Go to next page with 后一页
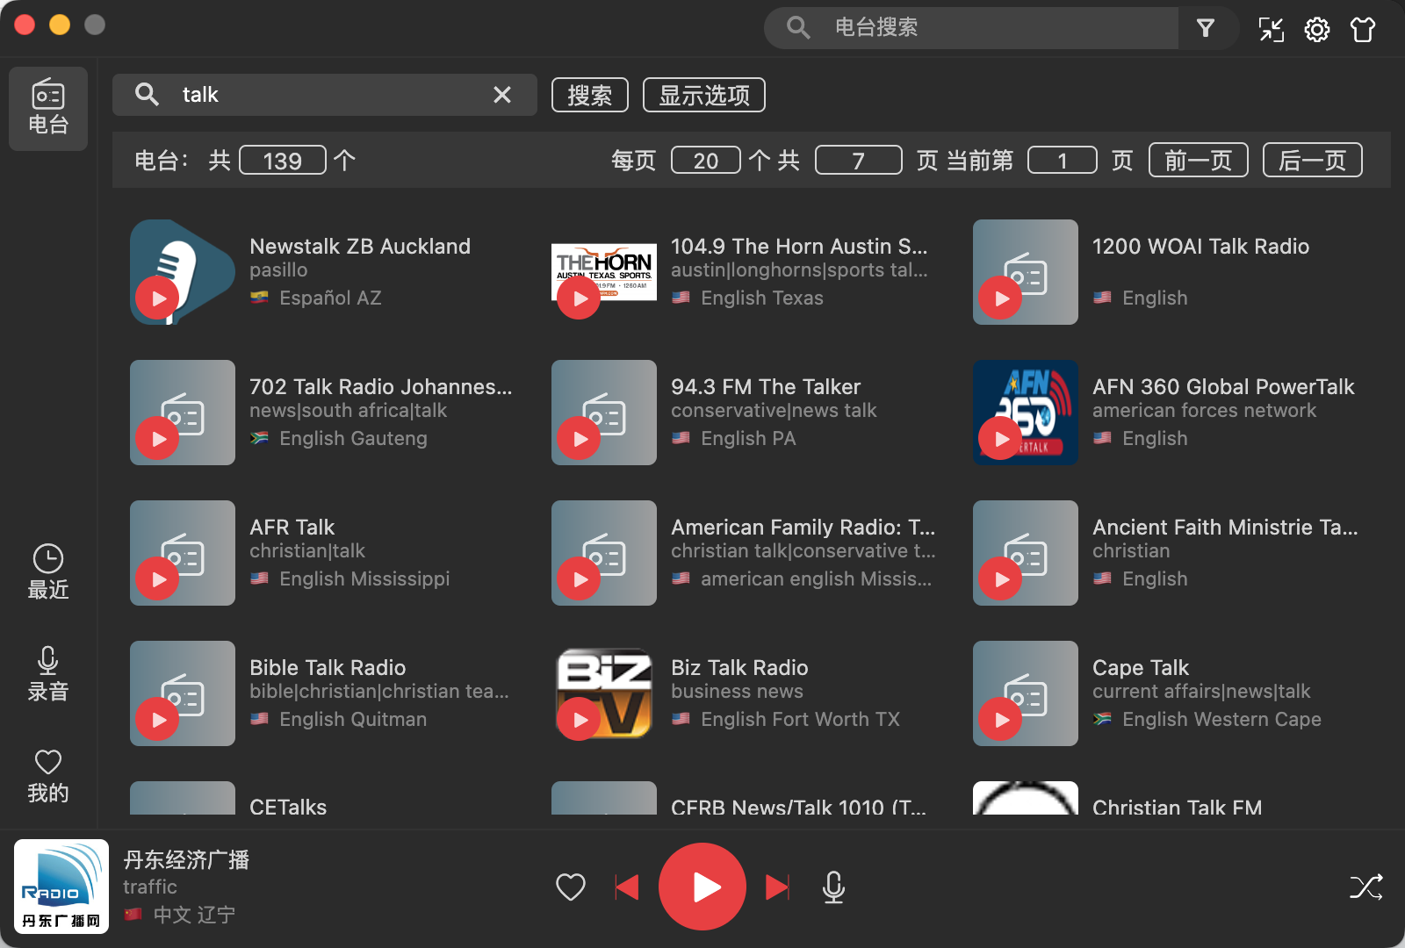 [1313, 160]
